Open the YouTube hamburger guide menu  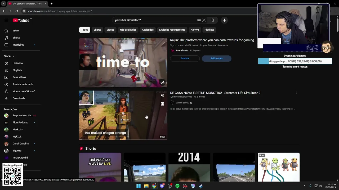click(6, 20)
